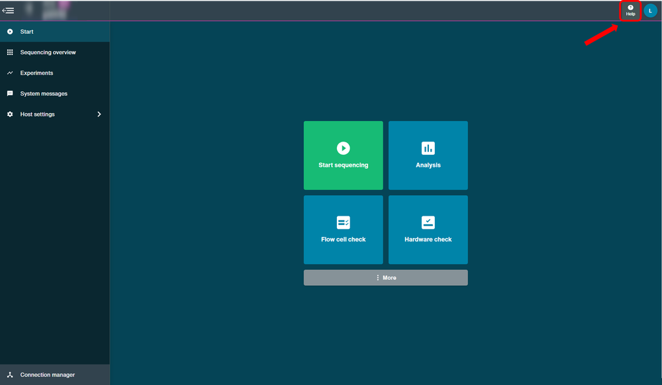This screenshot has height=385, width=662.
Task: Run Hardware check
Action: click(x=428, y=230)
